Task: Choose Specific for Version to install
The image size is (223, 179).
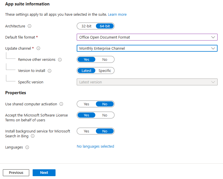Action: (105, 71)
